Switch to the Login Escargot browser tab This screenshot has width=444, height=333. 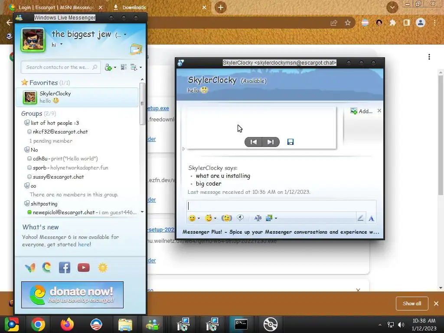click(x=55, y=7)
